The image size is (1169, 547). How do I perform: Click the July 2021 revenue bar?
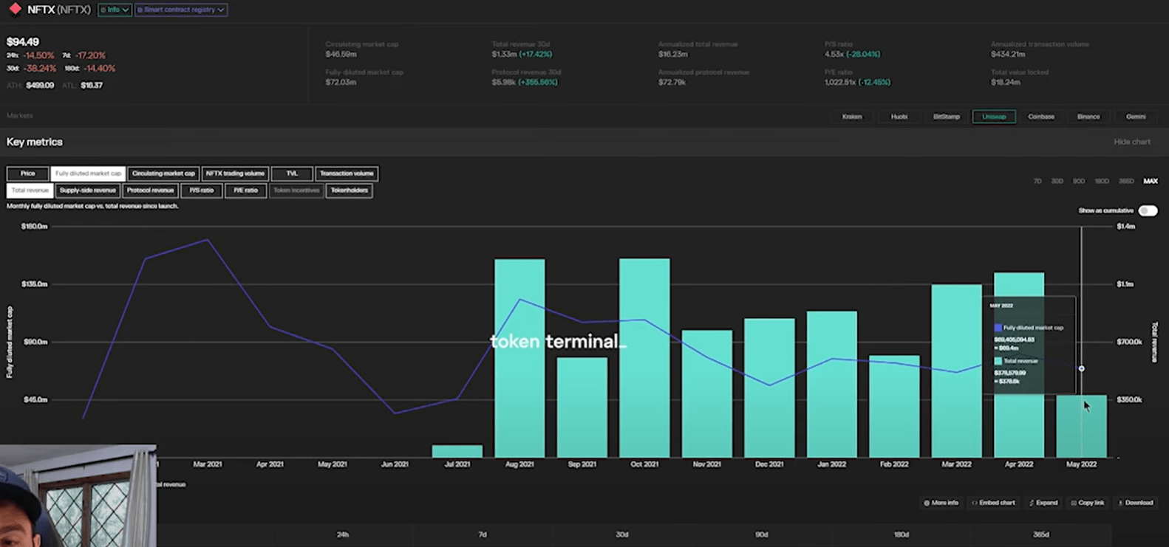pos(457,451)
